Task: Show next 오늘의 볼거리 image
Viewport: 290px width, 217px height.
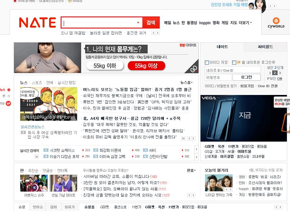Action: pyautogui.click(x=230, y=189)
